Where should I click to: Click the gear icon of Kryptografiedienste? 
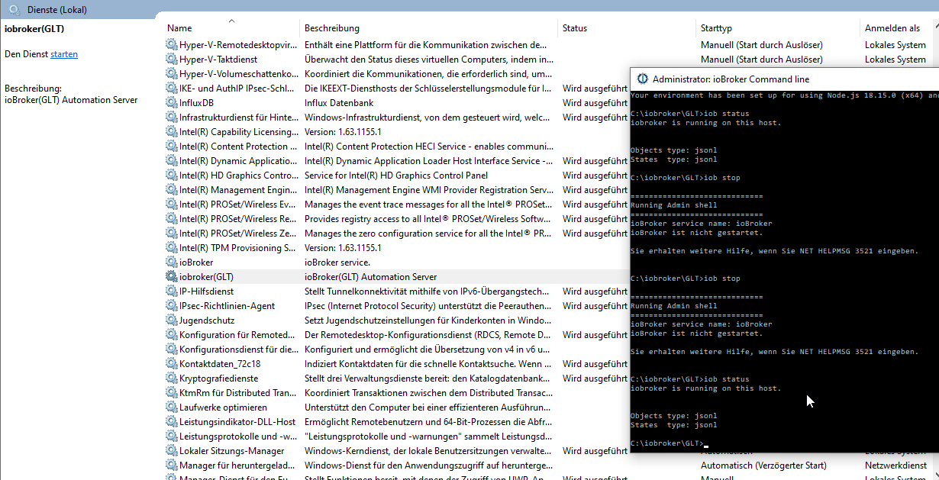pos(171,379)
